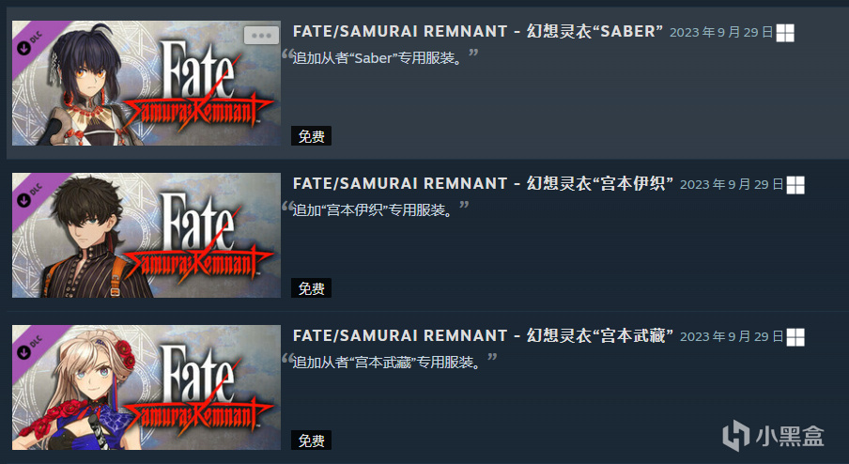Viewport: 849px width, 464px height.
Task: Click the 小黑盒 watermark logo
Action: pyautogui.click(x=773, y=435)
